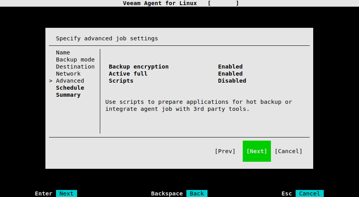Click the Veeam Agent for Linux title

[160, 3]
